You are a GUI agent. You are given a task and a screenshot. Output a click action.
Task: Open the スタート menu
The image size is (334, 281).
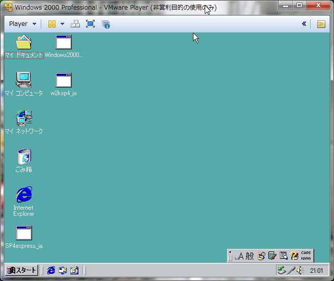point(22,270)
